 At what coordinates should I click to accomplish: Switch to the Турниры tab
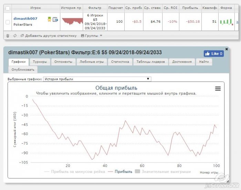[x=40, y=62]
